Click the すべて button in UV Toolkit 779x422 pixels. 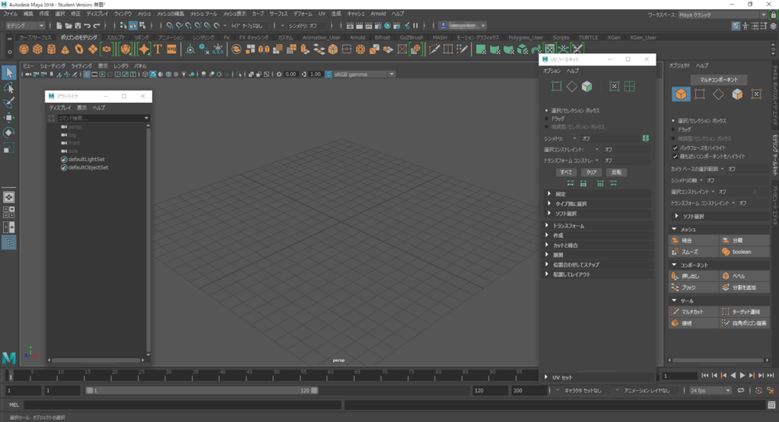click(x=566, y=173)
